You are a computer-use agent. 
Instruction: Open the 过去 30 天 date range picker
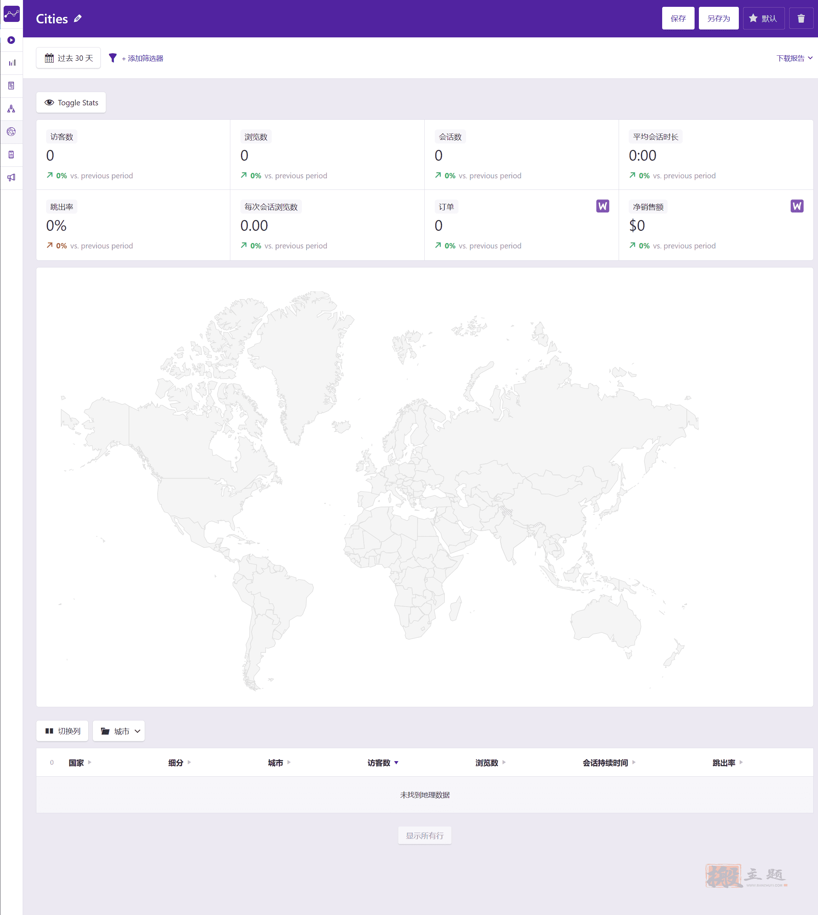(68, 58)
